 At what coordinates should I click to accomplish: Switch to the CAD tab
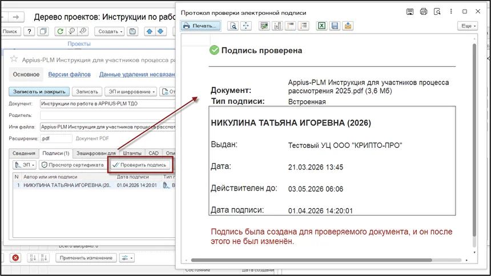coord(154,153)
